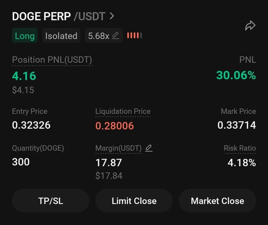Screen dimensions: 268x225
Task: Open TP/SL settings
Action: (x=50, y=201)
